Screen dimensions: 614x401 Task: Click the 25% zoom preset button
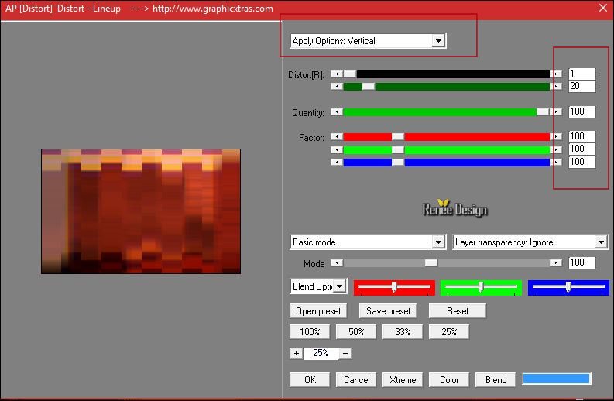449,331
